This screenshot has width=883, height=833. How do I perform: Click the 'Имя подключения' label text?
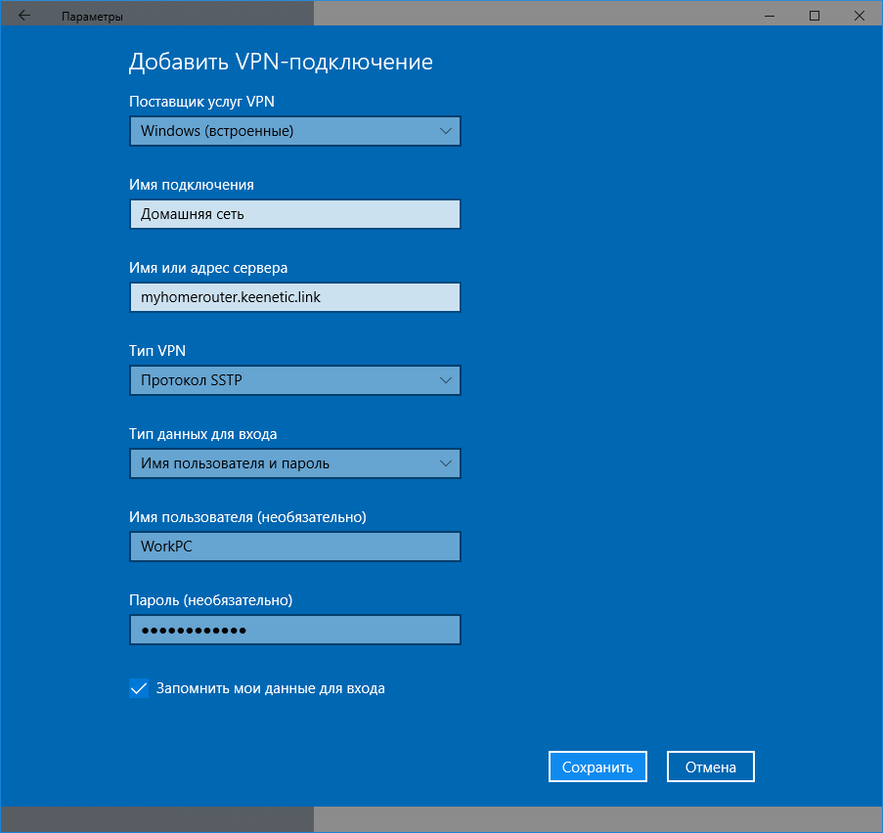tap(192, 185)
